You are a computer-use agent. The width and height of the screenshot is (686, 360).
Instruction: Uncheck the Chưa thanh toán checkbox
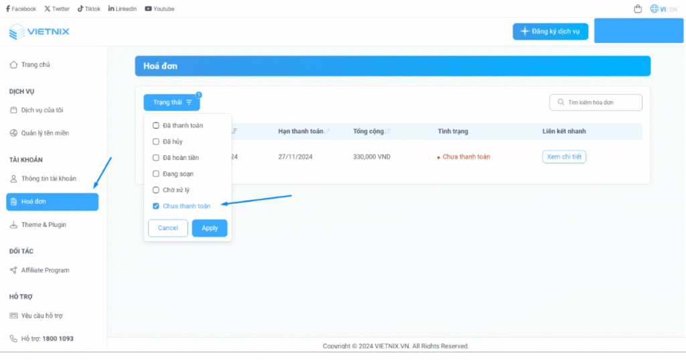[156, 206]
